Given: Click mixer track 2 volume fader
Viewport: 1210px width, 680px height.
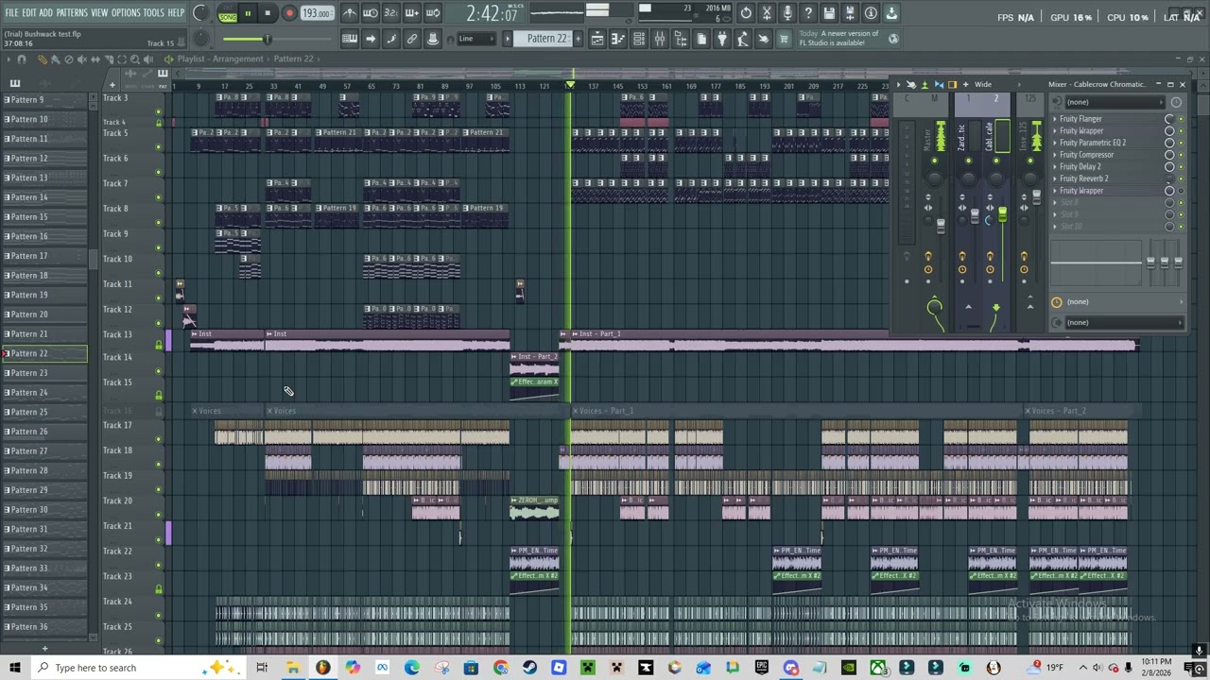Looking at the screenshot, I should click(1002, 215).
